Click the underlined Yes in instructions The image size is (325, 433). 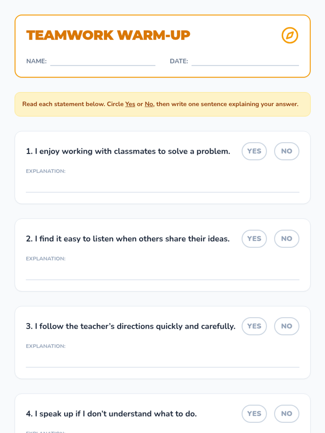[130, 104]
